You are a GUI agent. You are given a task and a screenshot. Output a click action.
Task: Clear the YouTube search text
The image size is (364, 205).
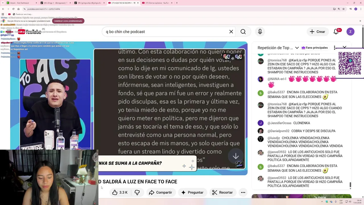pyautogui.click(x=231, y=32)
